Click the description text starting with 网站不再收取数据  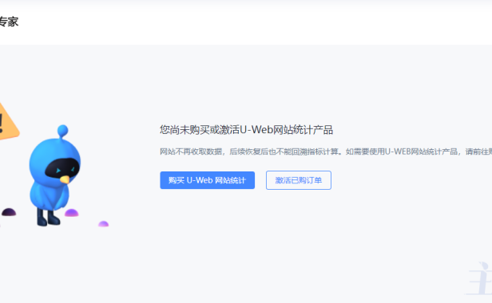326,151
